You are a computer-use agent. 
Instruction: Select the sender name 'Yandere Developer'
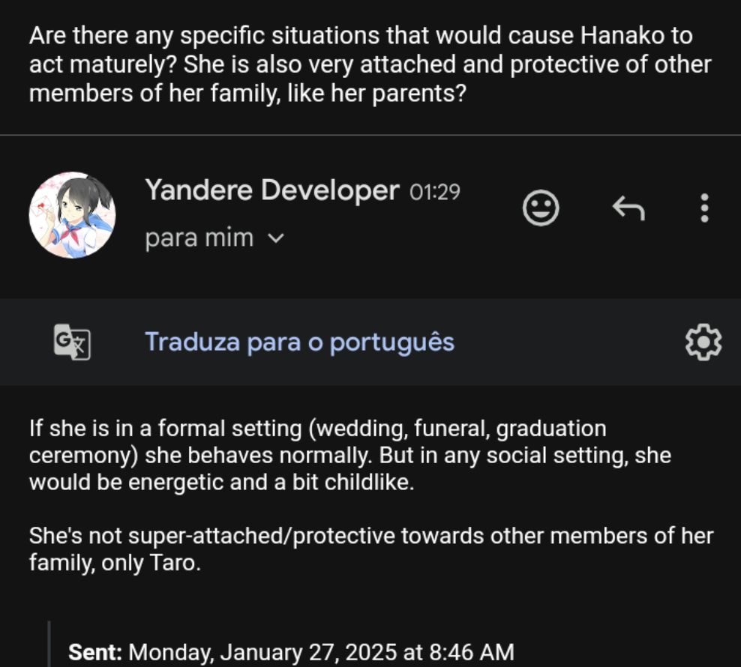[x=271, y=190]
